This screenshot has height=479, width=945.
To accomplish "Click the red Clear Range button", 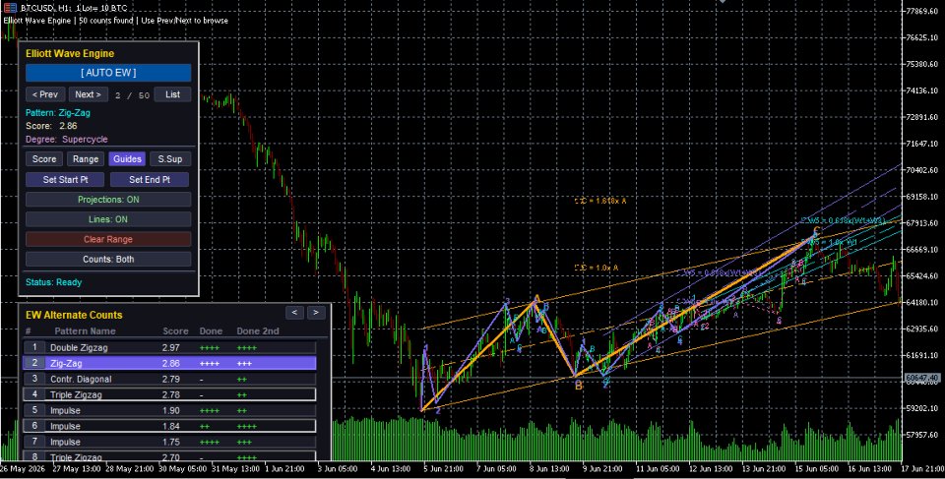I will pos(108,239).
